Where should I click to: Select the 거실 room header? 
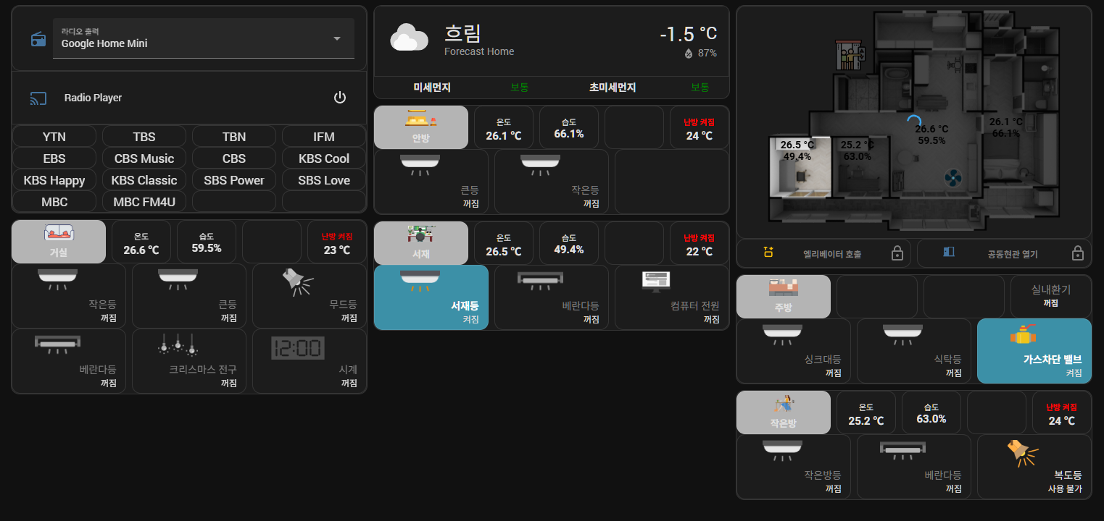58,242
